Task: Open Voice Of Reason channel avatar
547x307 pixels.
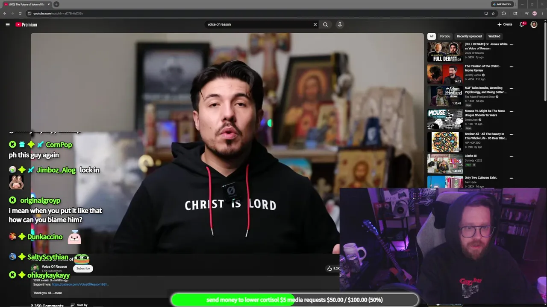Action: (35, 268)
